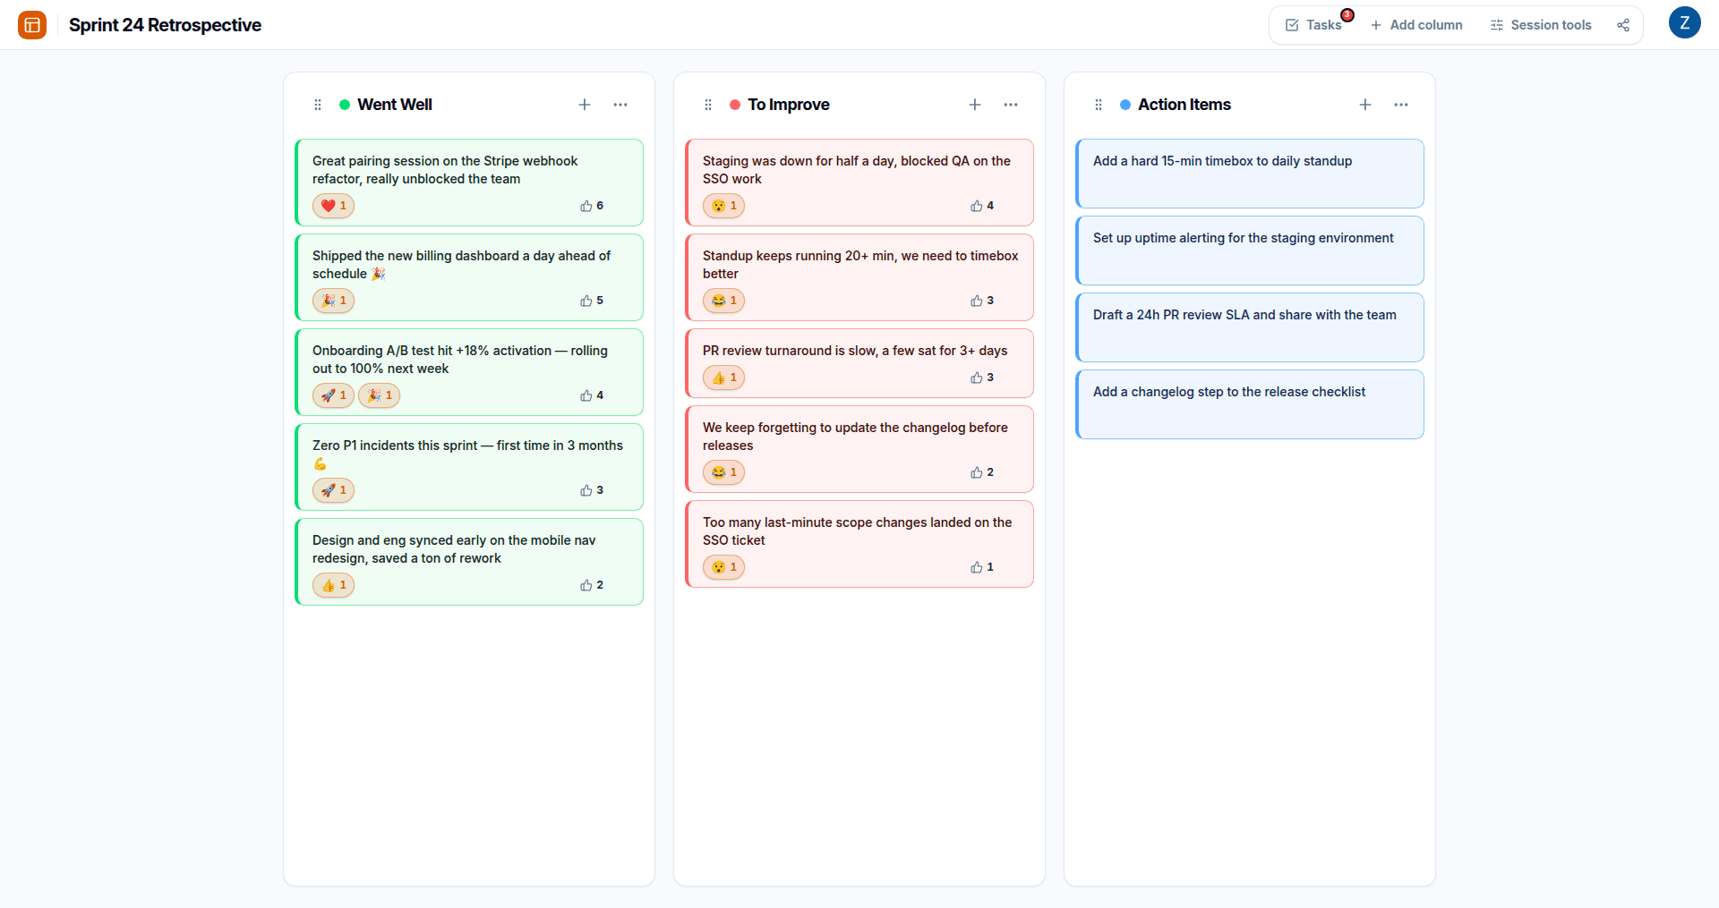Toggle the heart reaction on Stripe webhook card
The width and height of the screenshot is (1719, 908).
click(x=334, y=206)
